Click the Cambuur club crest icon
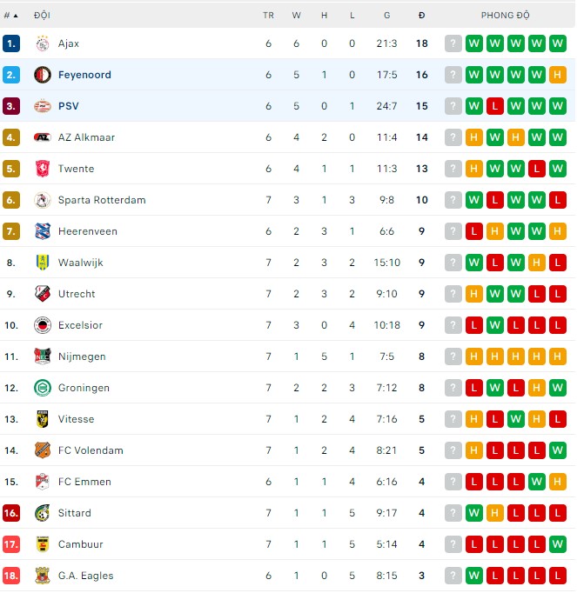Image resolution: width=577 pixels, height=593 pixels. [42, 544]
